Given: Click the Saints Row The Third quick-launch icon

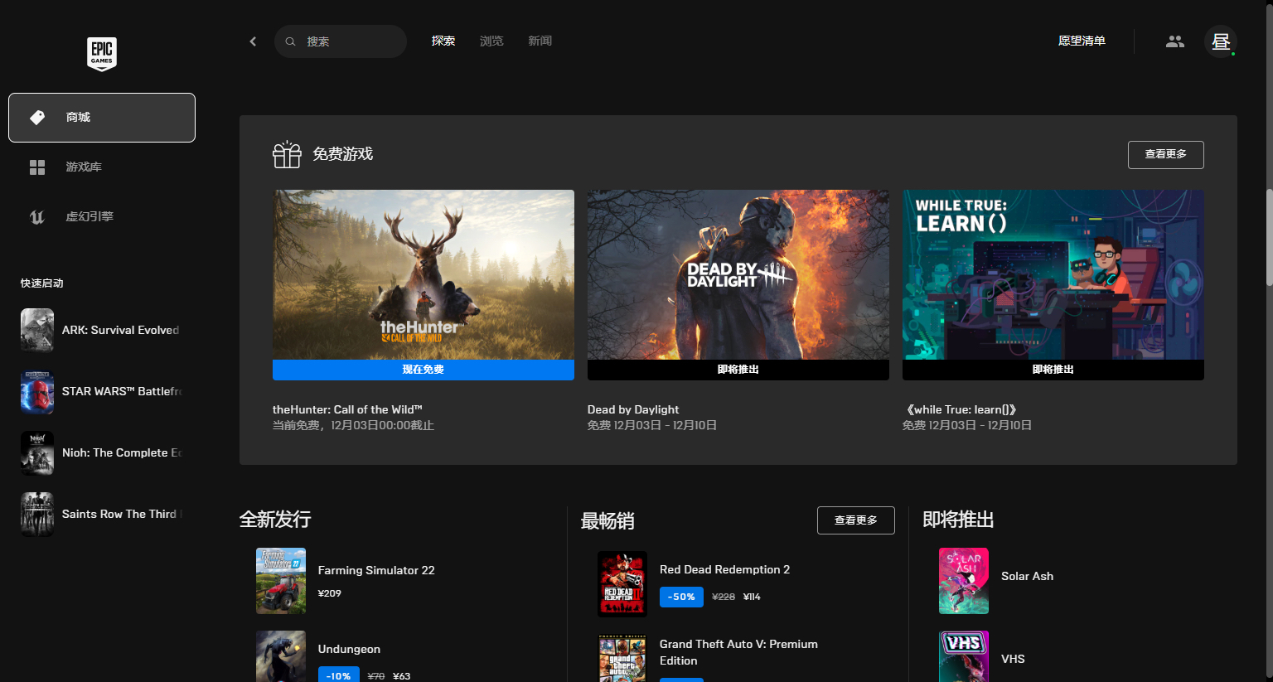Looking at the screenshot, I should [37, 514].
